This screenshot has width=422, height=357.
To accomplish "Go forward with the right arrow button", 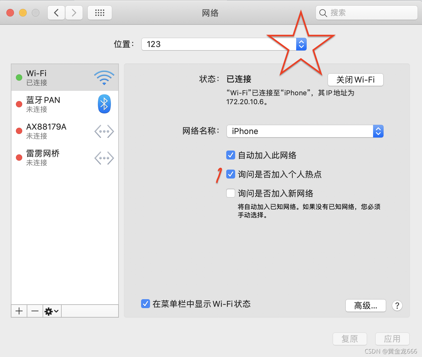I will (x=74, y=13).
